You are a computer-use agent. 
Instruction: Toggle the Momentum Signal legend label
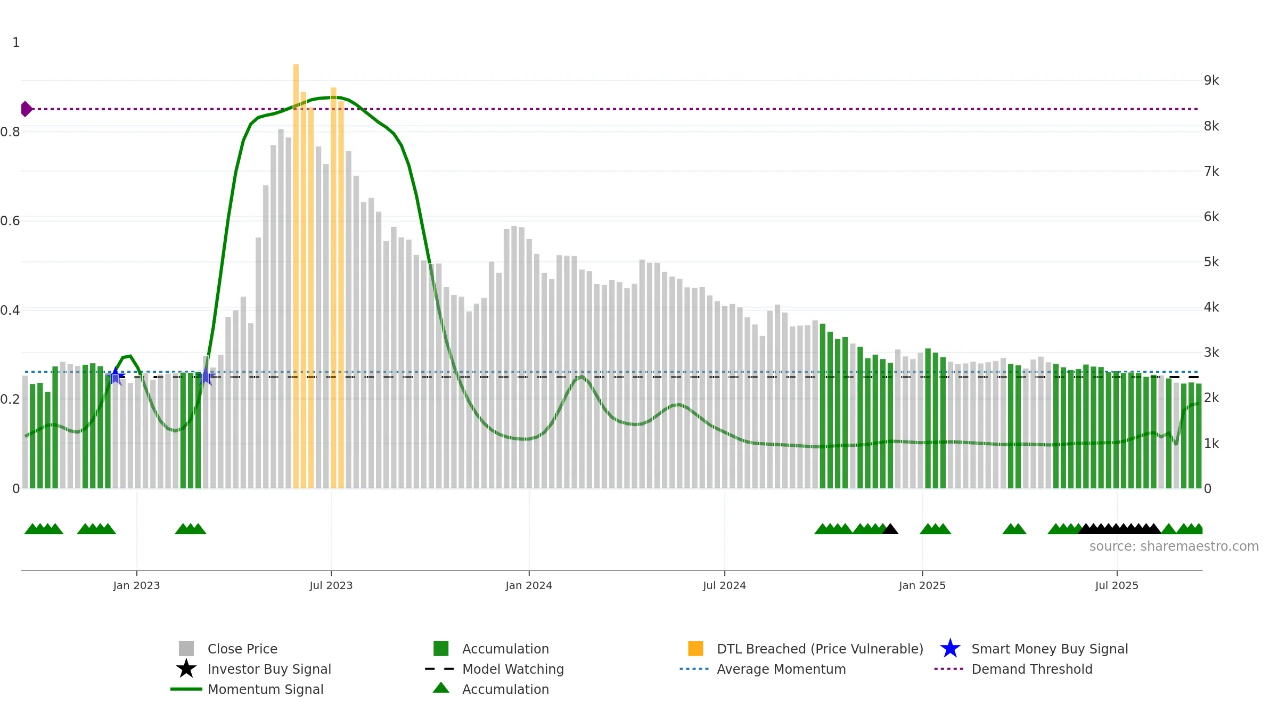(265, 689)
